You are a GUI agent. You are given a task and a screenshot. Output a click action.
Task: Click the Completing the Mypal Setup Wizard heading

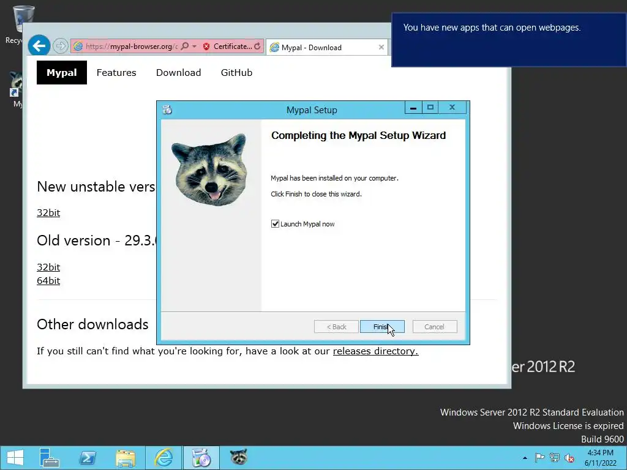[358, 135]
